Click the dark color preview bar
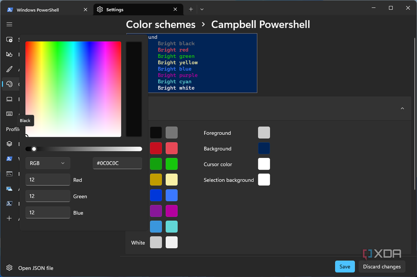Screen dimensions: 417x277 [134, 89]
